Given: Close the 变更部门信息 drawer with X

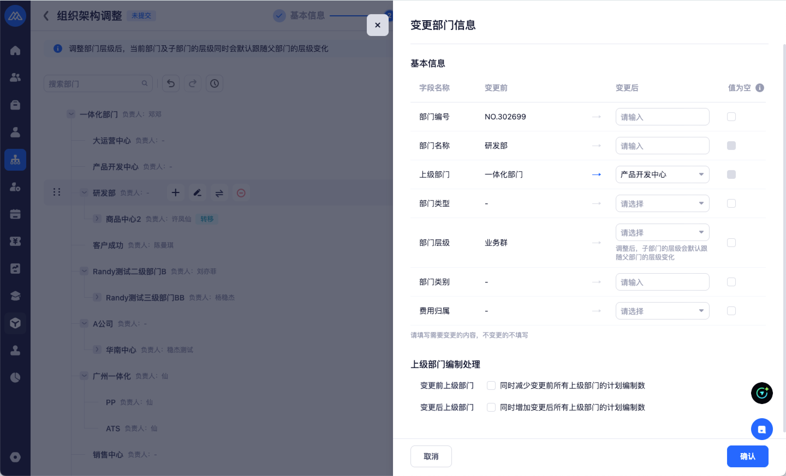Looking at the screenshot, I should 377,25.
